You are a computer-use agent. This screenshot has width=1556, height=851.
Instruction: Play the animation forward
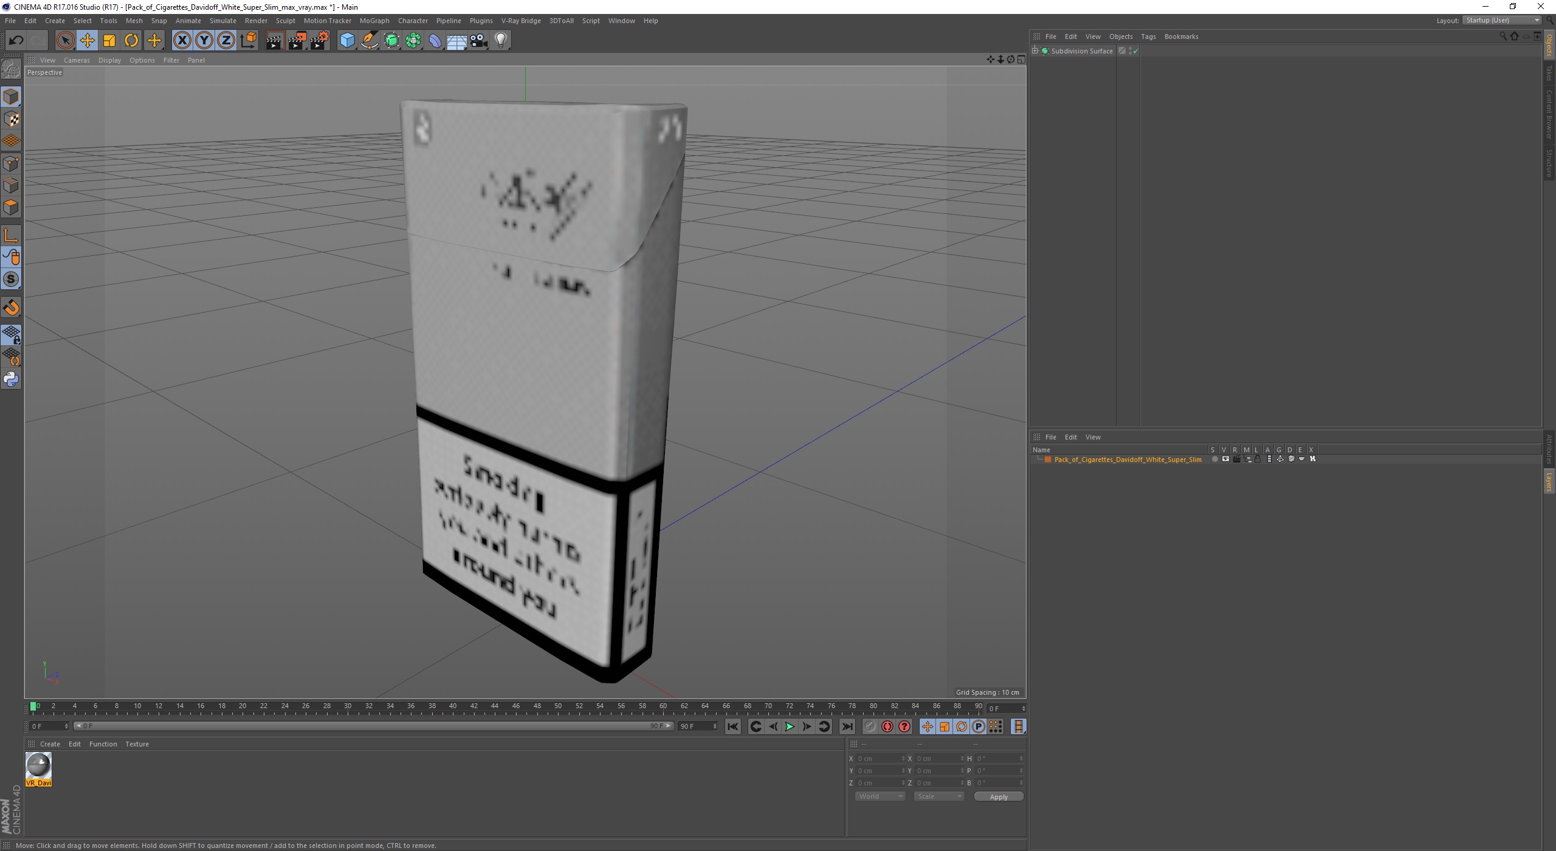point(790,727)
